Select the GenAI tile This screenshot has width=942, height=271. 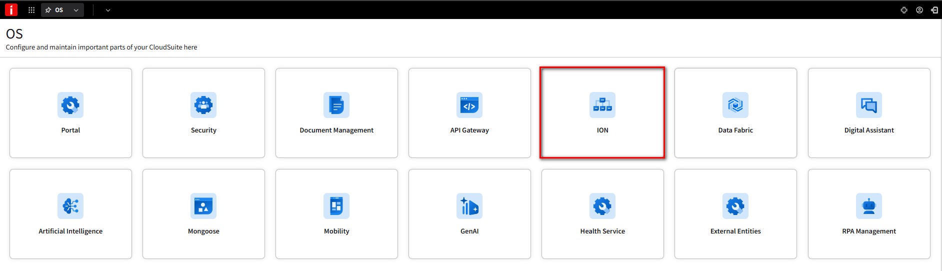pos(469,214)
